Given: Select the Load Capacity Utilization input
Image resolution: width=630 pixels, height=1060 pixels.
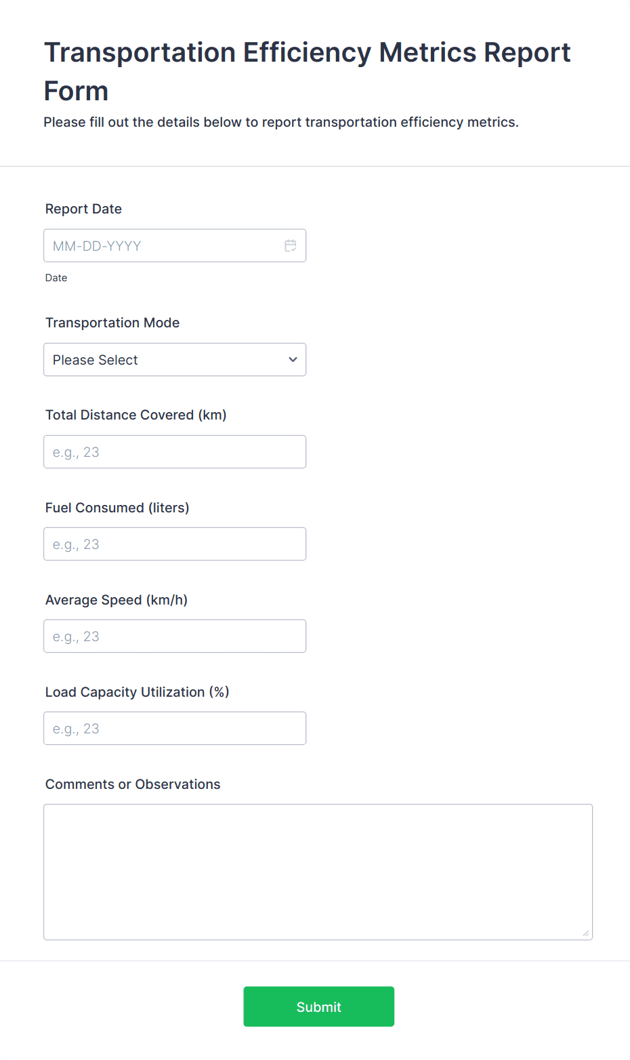Looking at the screenshot, I should pyautogui.click(x=175, y=728).
